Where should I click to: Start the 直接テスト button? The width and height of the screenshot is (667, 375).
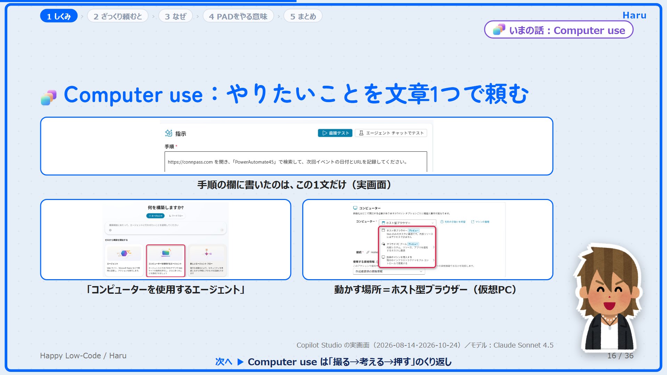335,133
